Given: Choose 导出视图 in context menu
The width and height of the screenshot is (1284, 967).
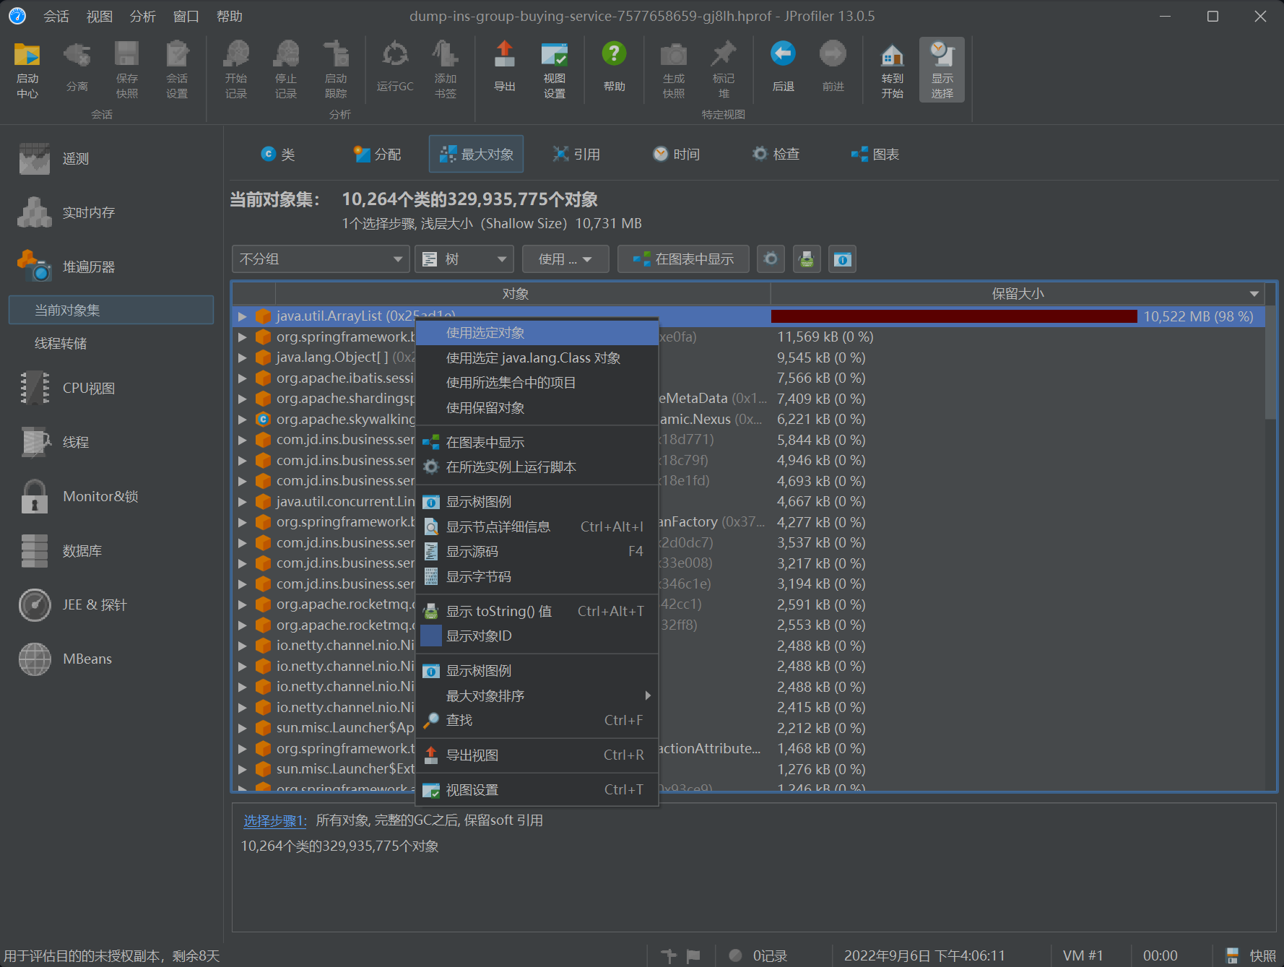Looking at the screenshot, I should pos(537,755).
